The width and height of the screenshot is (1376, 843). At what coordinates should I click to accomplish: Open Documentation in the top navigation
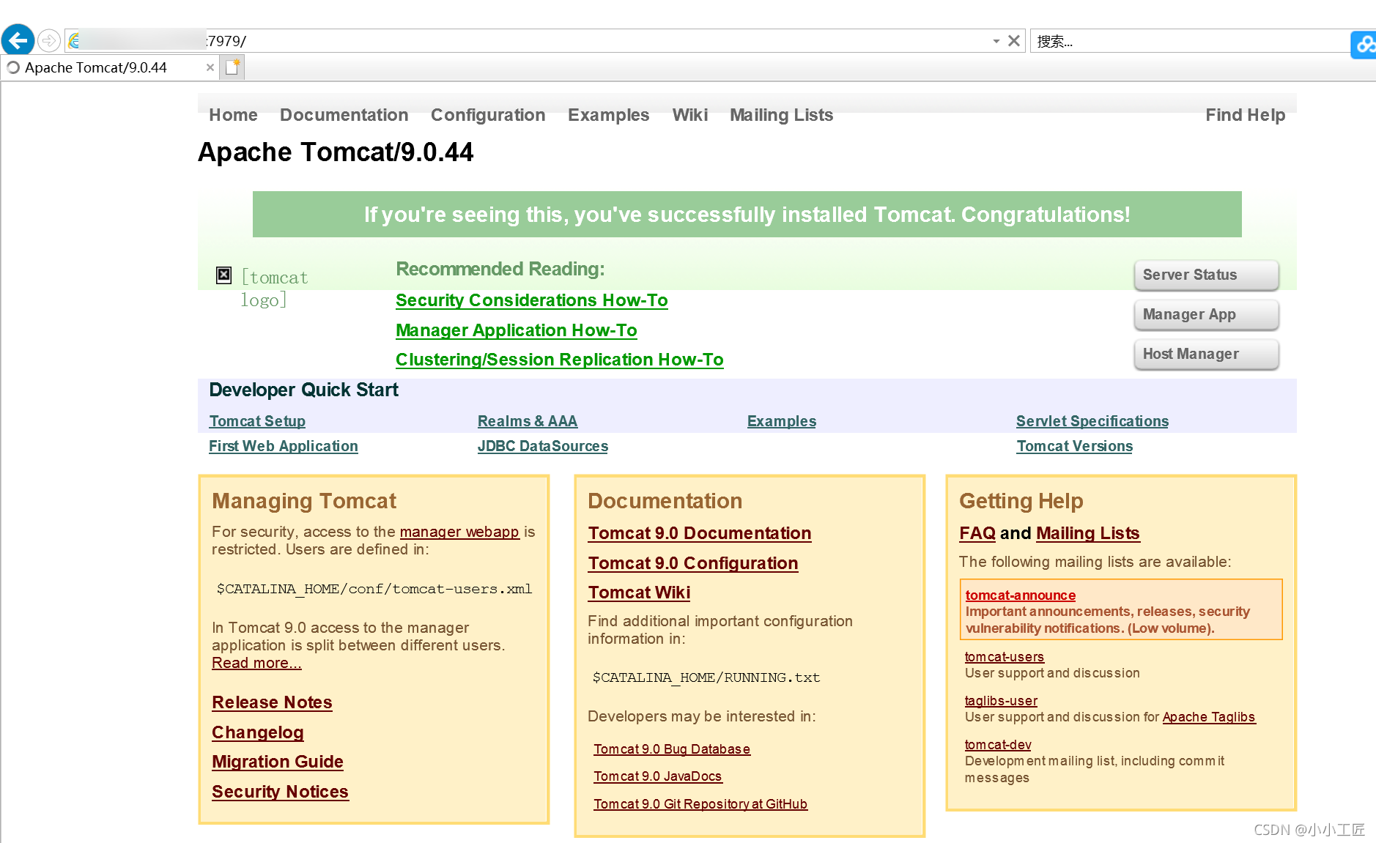344,115
